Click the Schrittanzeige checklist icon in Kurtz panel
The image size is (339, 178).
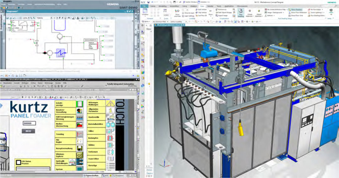[x=80, y=104]
